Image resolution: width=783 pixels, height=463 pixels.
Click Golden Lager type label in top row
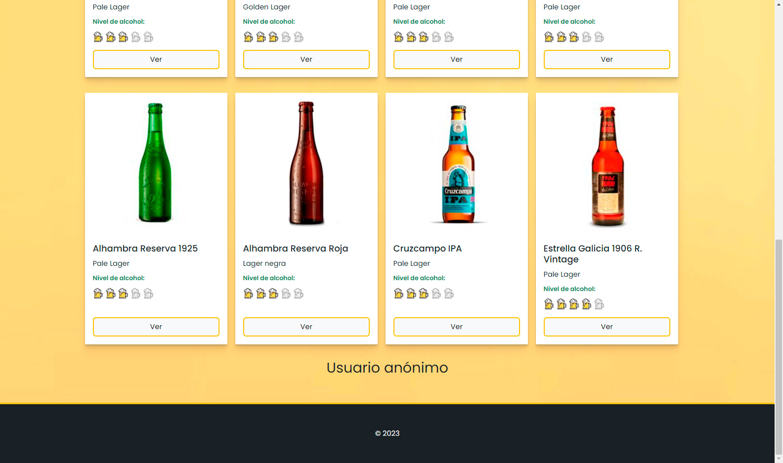click(x=267, y=7)
